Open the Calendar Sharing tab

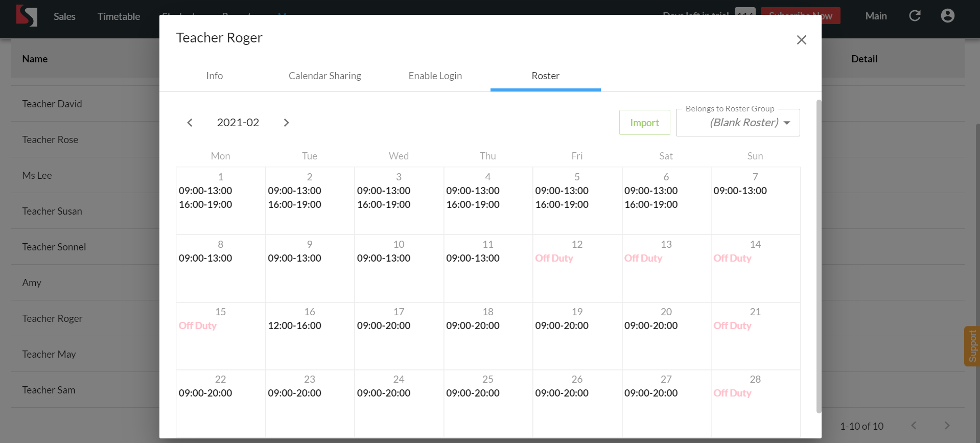point(324,76)
